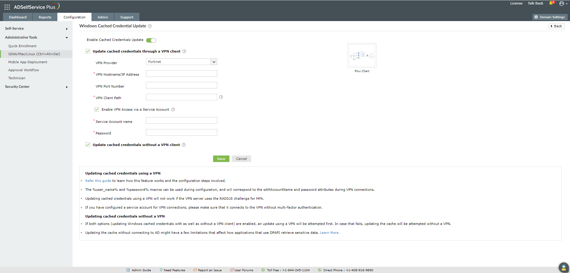
Task: Open the VPN Provider dropdown
Action: tap(214, 62)
